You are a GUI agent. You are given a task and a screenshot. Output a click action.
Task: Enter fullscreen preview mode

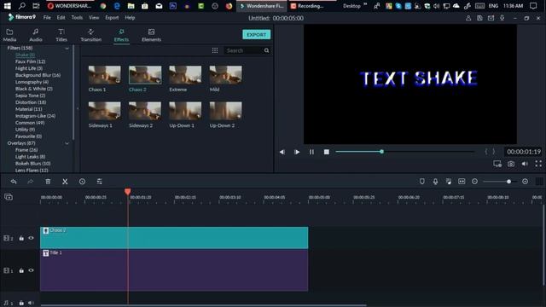click(538, 164)
